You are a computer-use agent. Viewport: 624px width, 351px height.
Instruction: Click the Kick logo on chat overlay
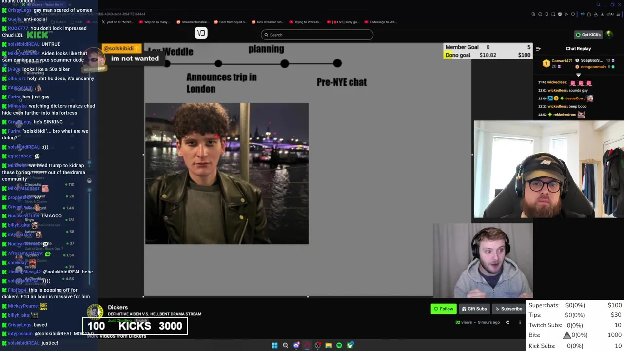[38, 35]
